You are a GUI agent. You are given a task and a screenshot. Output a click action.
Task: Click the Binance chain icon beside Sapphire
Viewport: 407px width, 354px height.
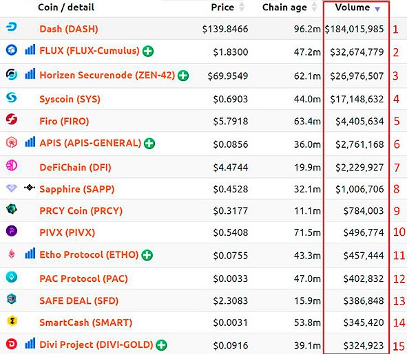[x=30, y=188]
